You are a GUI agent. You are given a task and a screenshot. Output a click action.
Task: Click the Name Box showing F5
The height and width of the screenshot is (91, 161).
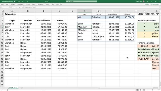pos(4,7)
